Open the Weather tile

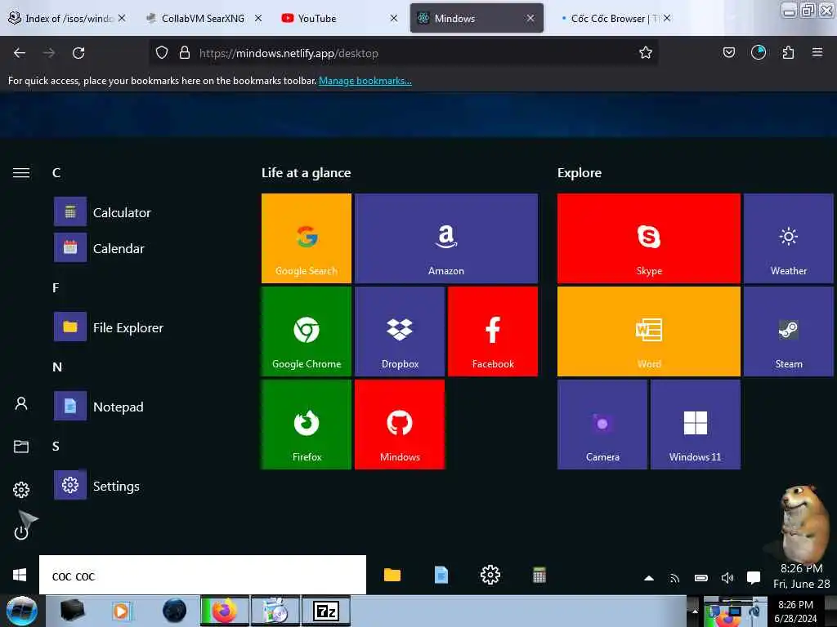coord(789,238)
